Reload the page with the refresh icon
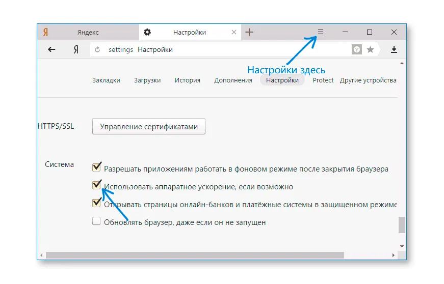This screenshot has height=284, width=444. coord(97,50)
